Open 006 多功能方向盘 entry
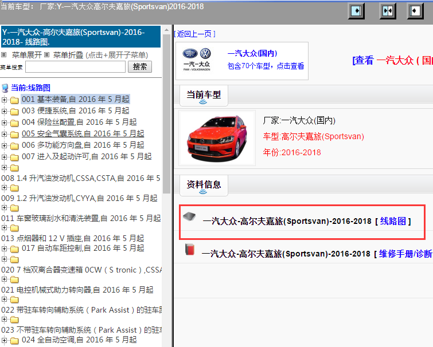 (83, 145)
